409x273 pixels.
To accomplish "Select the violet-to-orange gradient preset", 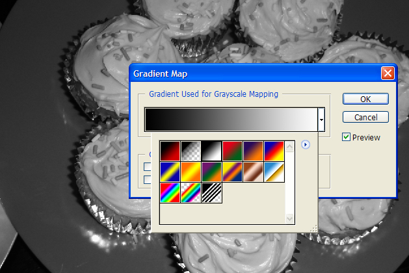I will pos(254,151).
